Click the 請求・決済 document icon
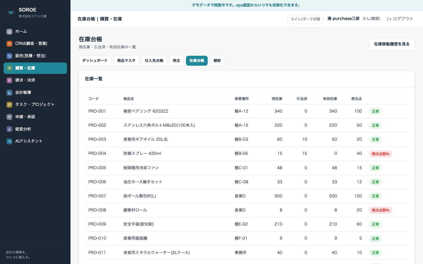Viewport: 423px width, 264px height. 9,80
